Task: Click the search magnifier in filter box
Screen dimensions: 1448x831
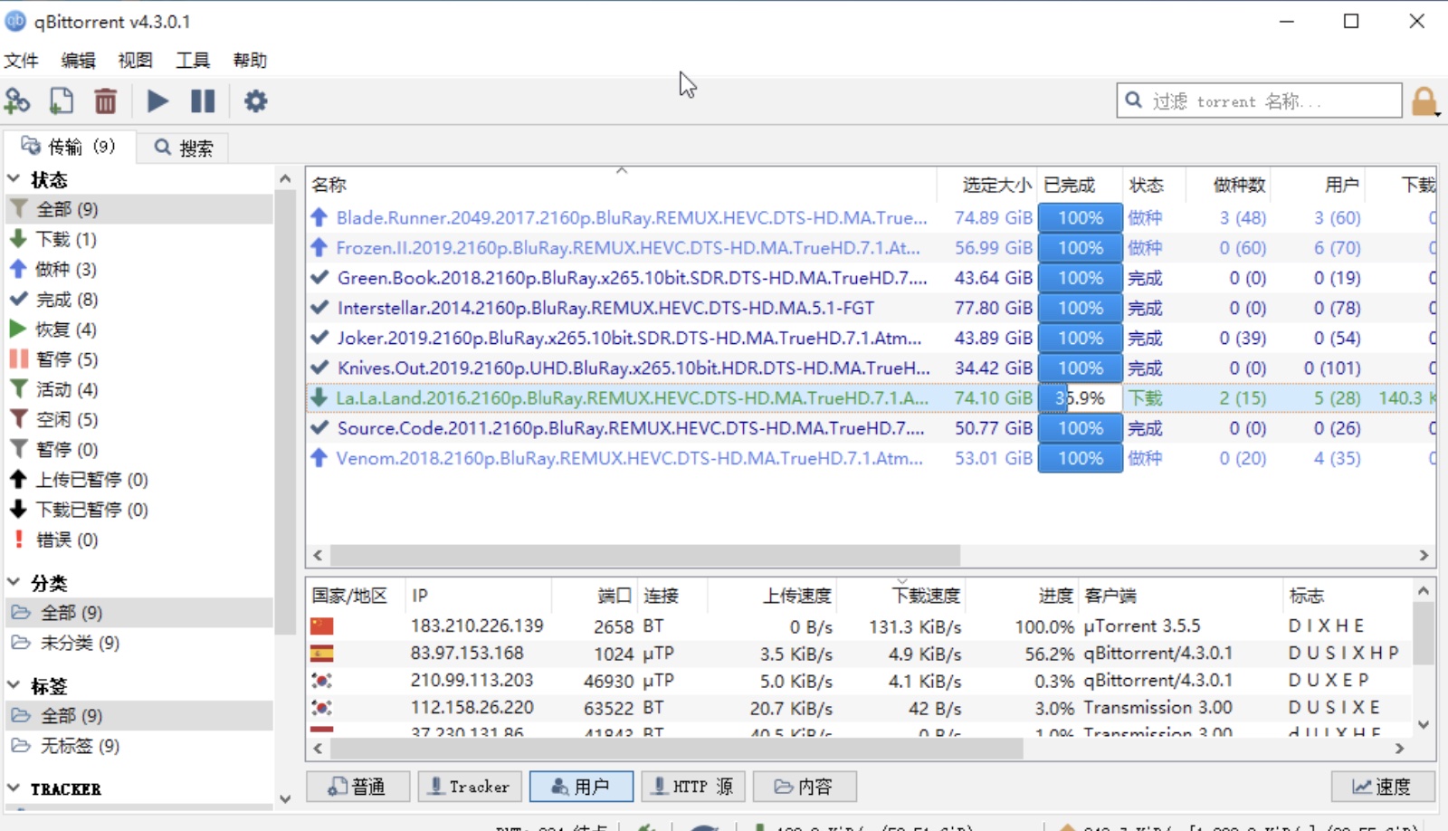Action: click(1134, 100)
